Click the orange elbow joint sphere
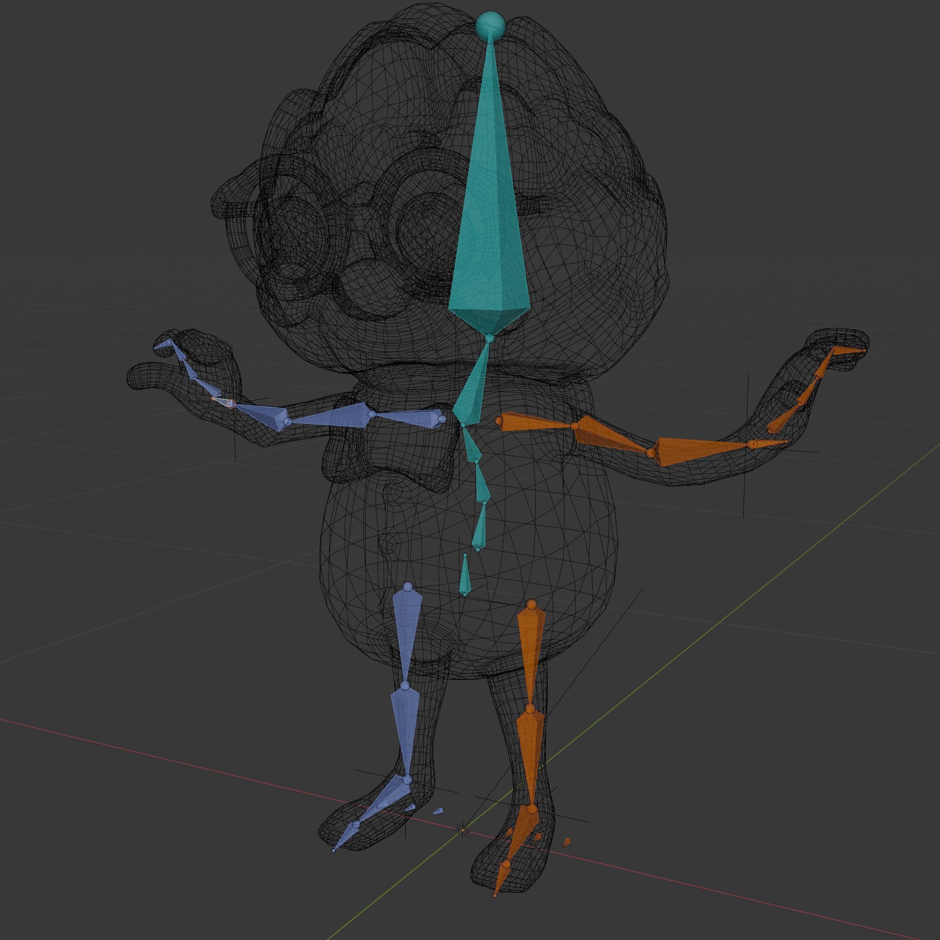Viewport: 940px width, 940px height. point(651,453)
